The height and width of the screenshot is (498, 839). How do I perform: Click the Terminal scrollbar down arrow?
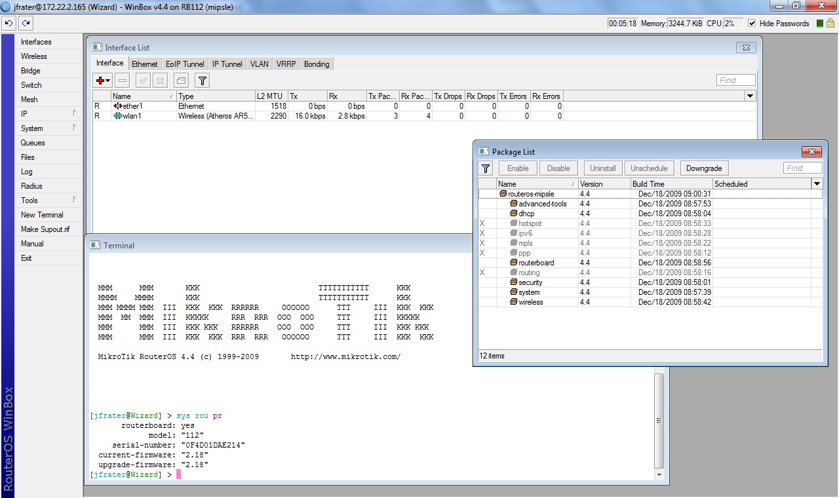coord(659,474)
